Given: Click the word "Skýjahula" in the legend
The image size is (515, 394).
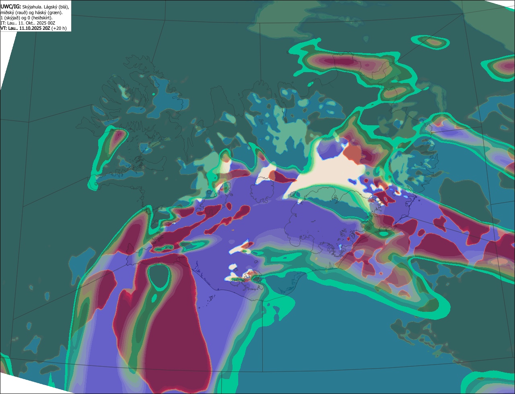Looking at the screenshot, I should tap(32, 7).
